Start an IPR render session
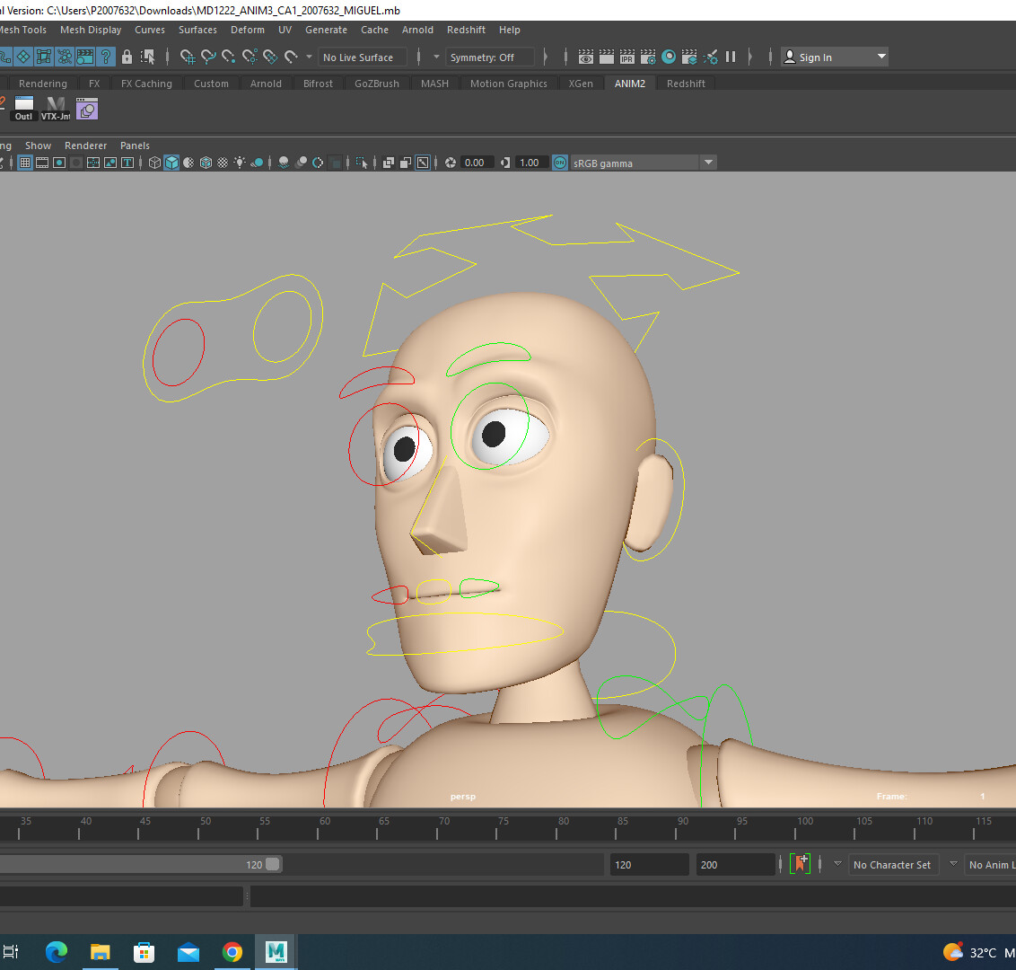 626,57
